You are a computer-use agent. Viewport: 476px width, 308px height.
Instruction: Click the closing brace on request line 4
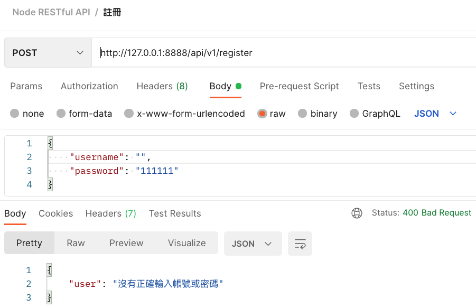click(x=50, y=184)
